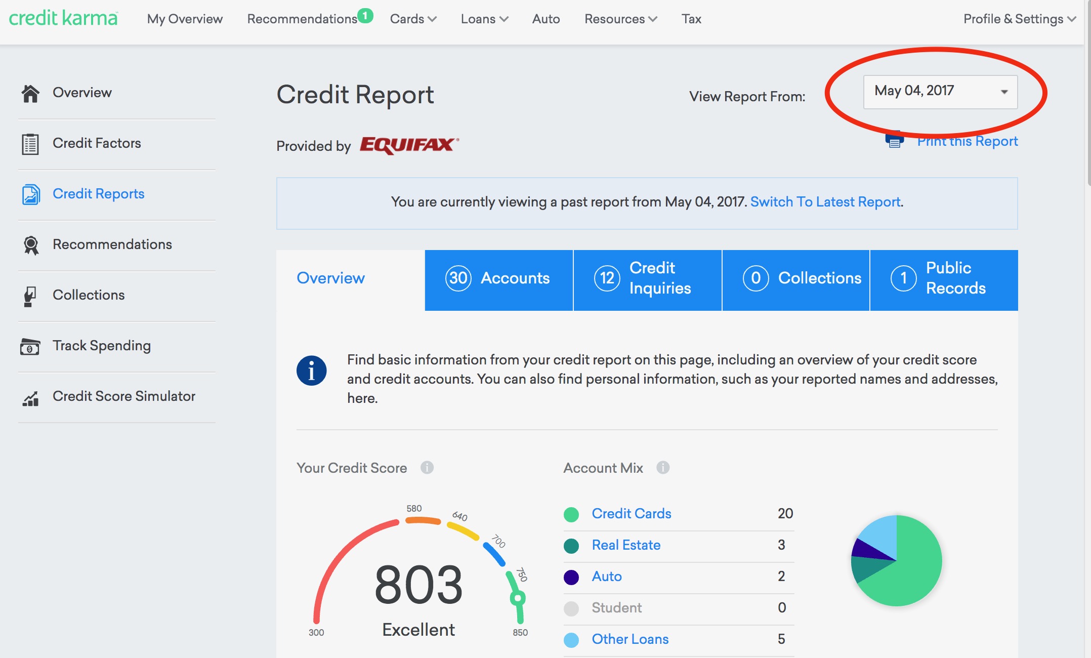Click the 30 count circle on Accounts tab
1091x658 pixels.
tap(458, 278)
